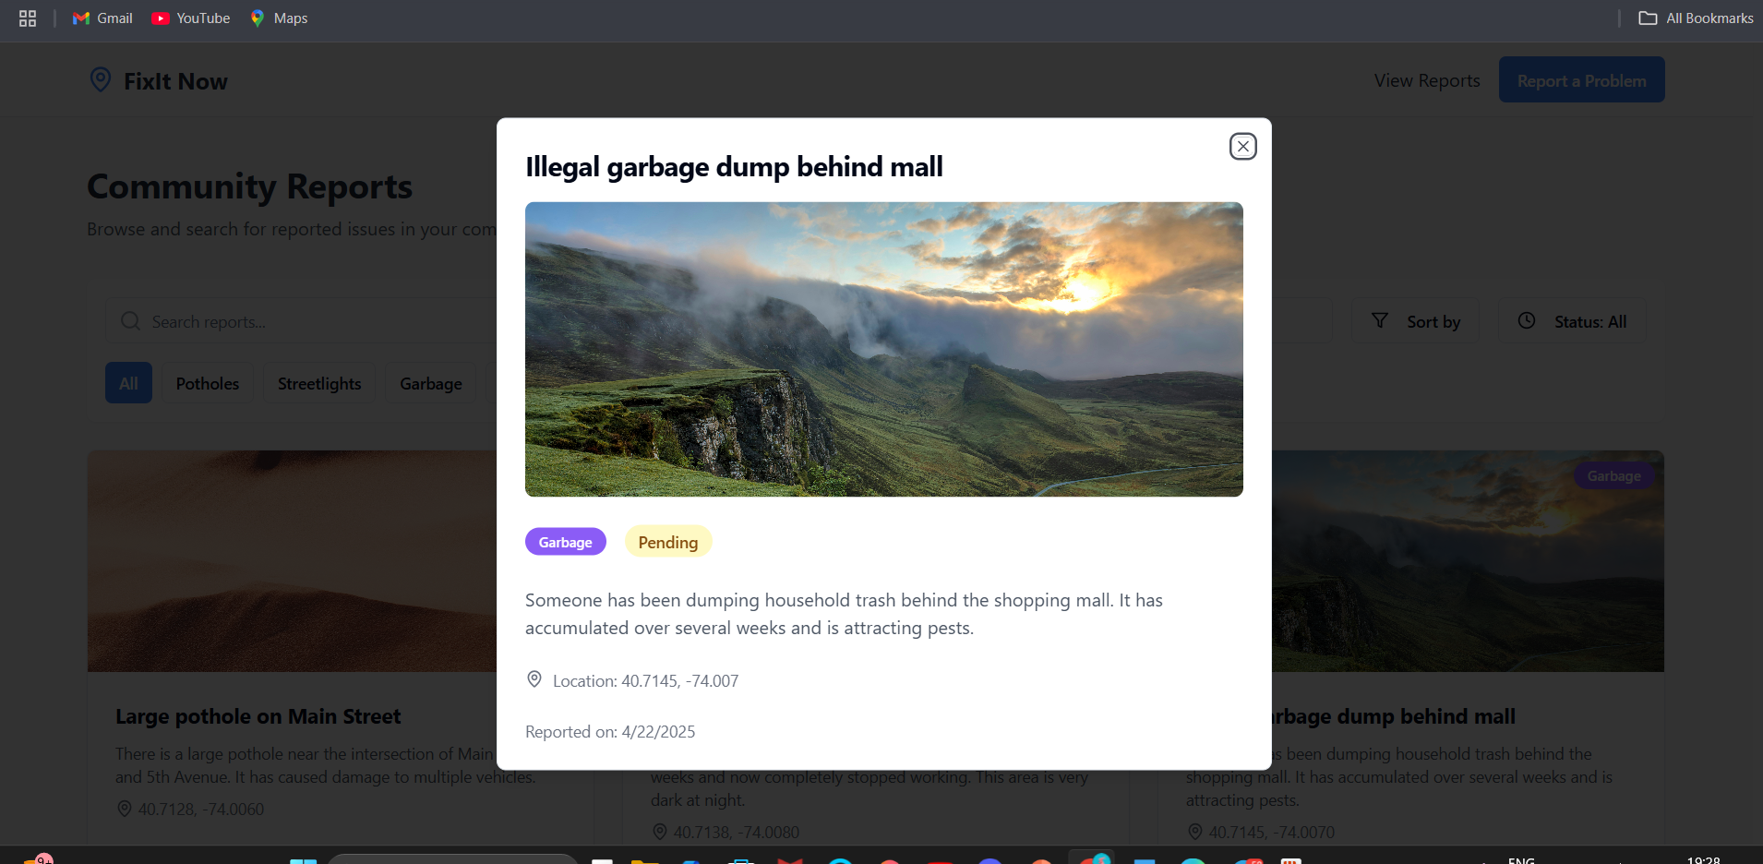Image resolution: width=1763 pixels, height=864 pixels.
Task: Click the purple Garbage tag in dialog
Action: [x=565, y=542]
